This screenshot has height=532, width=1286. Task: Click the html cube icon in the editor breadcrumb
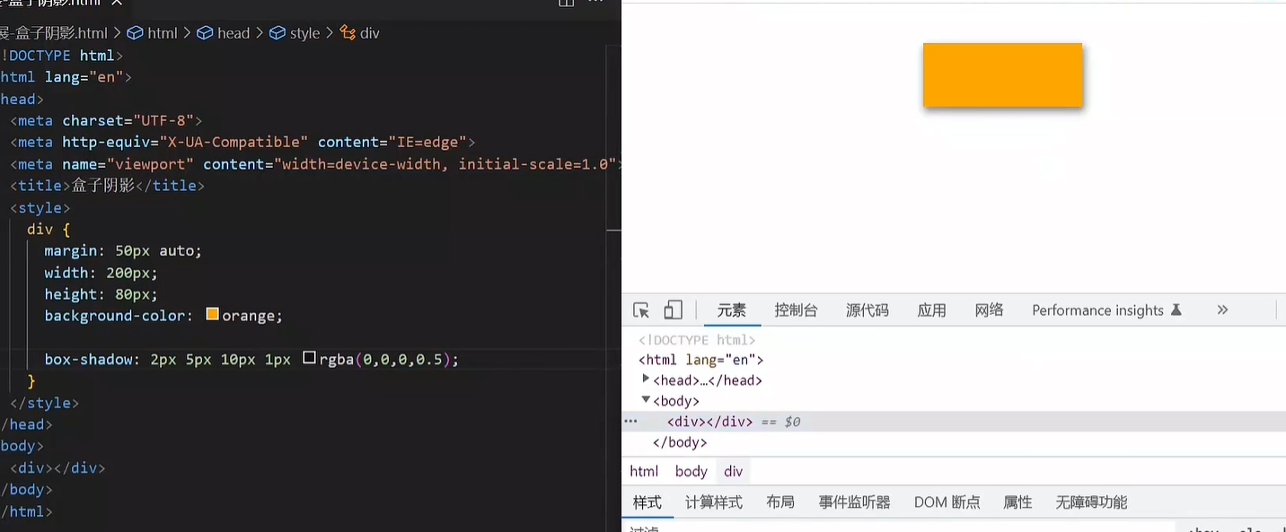pos(135,33)
